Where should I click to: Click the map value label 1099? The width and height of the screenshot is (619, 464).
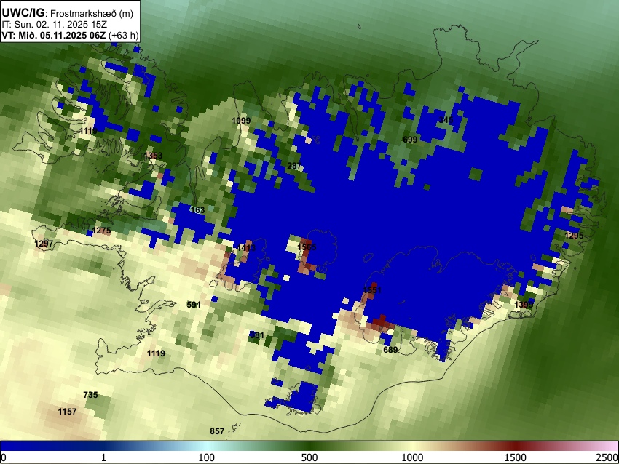241,121
